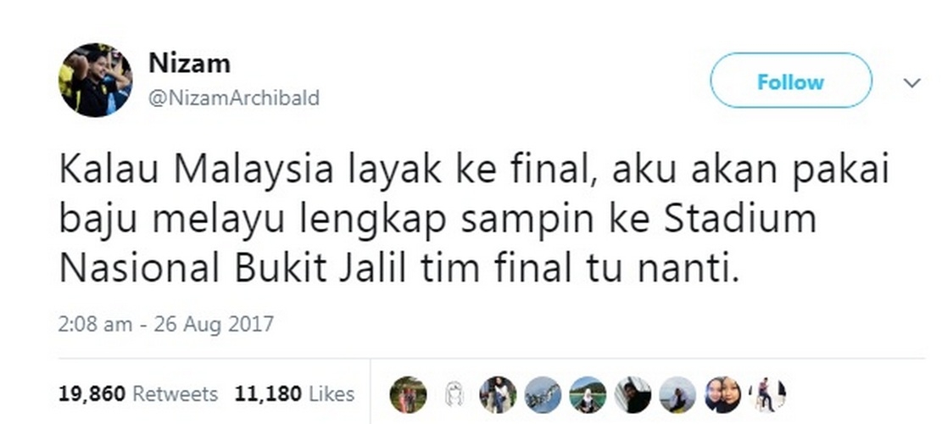Open liker avatar with green garden group photo
Image resolution: width=942 pixels, height=424 pixels.
(408, 394)
